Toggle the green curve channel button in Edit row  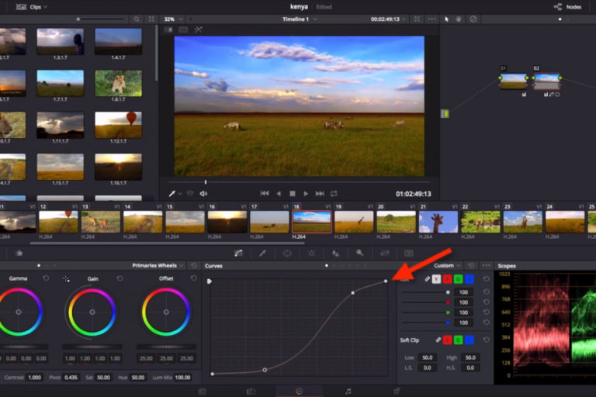tap(459, 279)
